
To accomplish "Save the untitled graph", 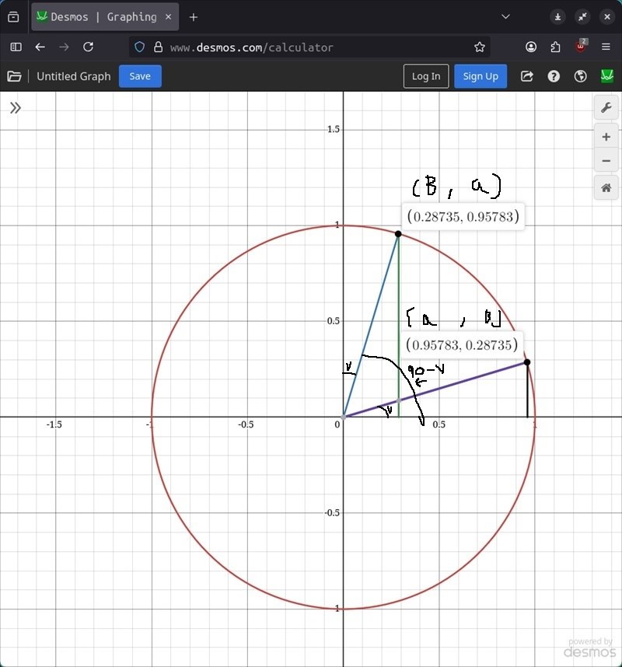I will (x=140, y=76).
